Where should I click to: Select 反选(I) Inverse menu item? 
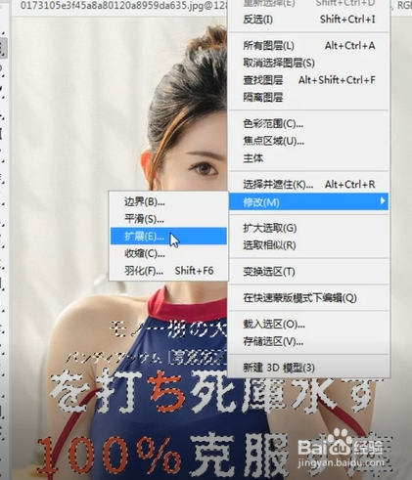308,20
